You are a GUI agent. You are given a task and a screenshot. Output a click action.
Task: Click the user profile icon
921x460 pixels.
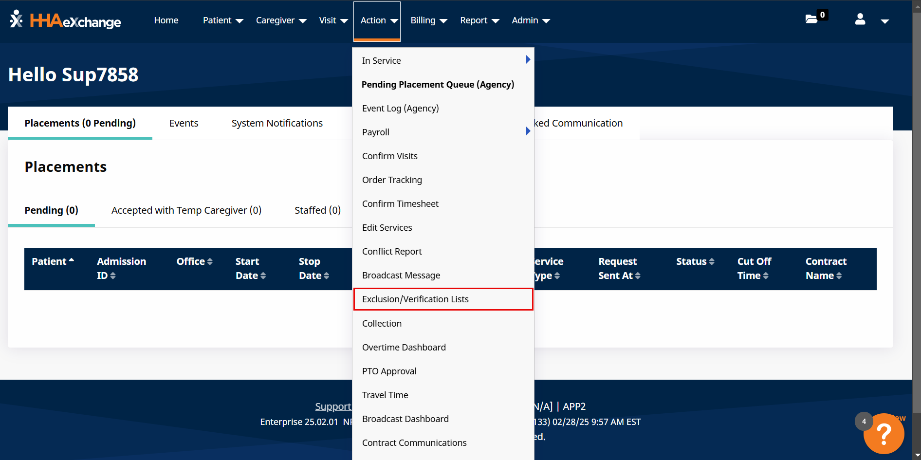click(x=860, y=19)
